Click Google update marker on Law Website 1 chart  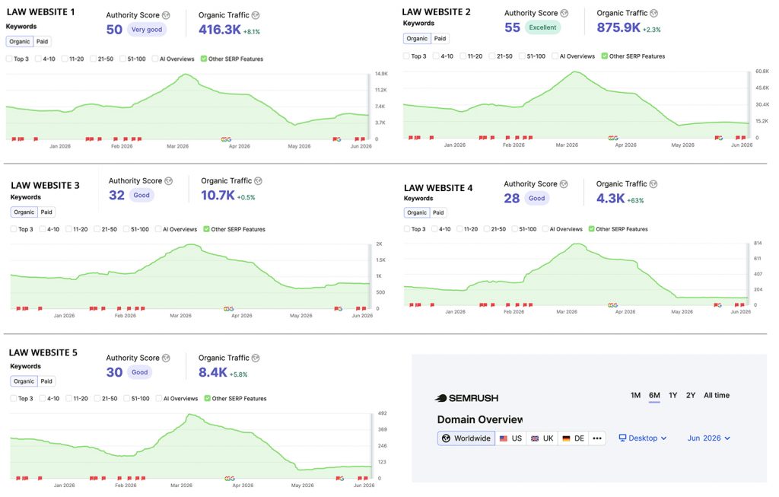coord(227,139)
